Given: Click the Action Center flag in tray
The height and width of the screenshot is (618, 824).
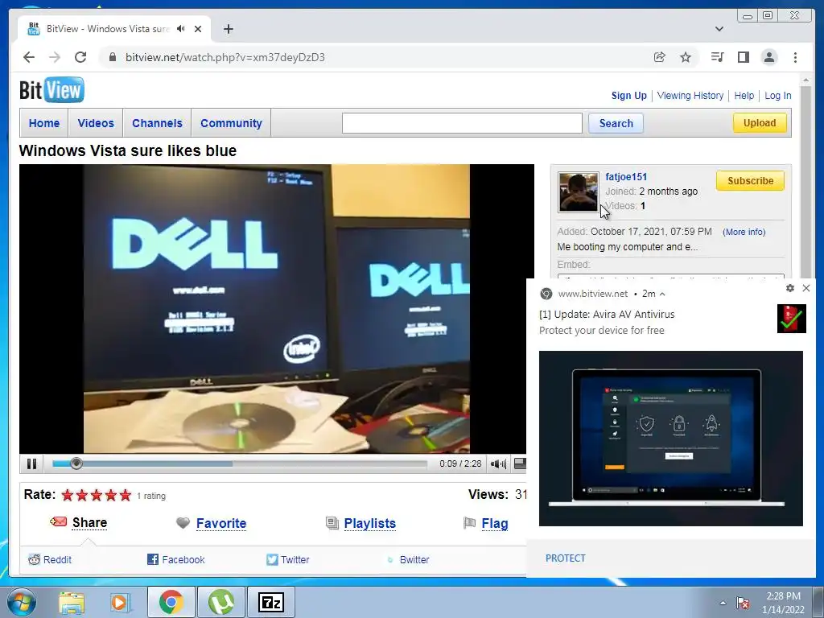Looking at the screenshot, I should click(743, 603).
